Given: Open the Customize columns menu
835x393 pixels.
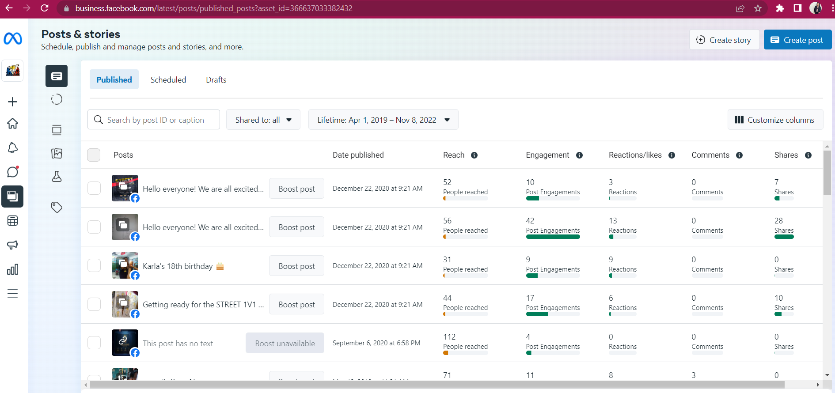Looking at the screenshot, I should click(775, 120).
